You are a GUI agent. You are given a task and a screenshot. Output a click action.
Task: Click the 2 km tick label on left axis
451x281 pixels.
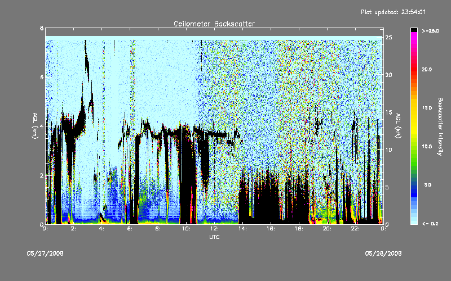42,175
